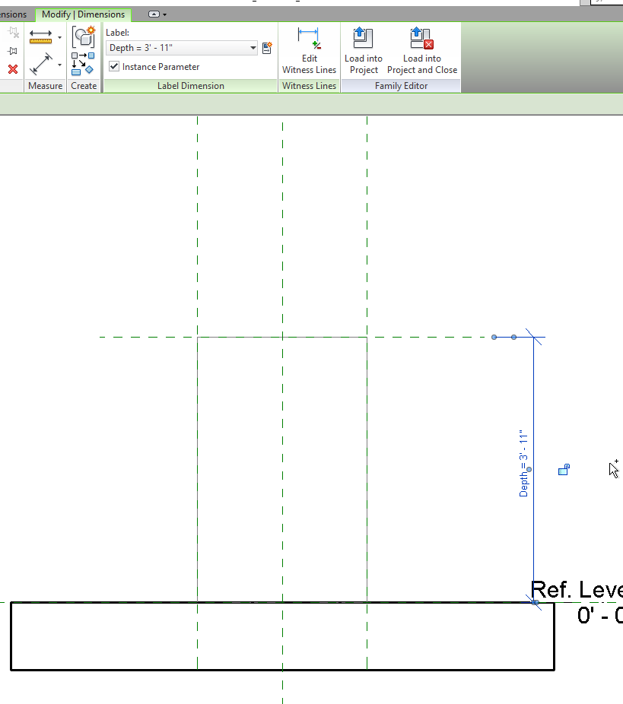
Task: Select the Measure Between Two References tool
Action: (x=40, y=36)
